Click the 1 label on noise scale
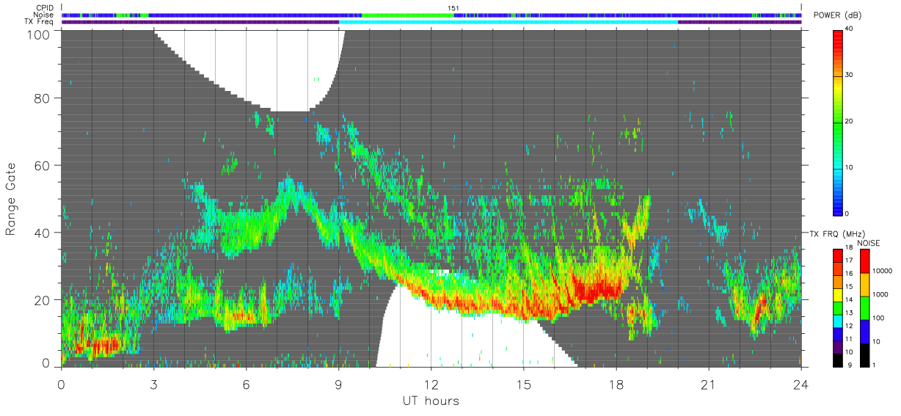 [875, 365]
